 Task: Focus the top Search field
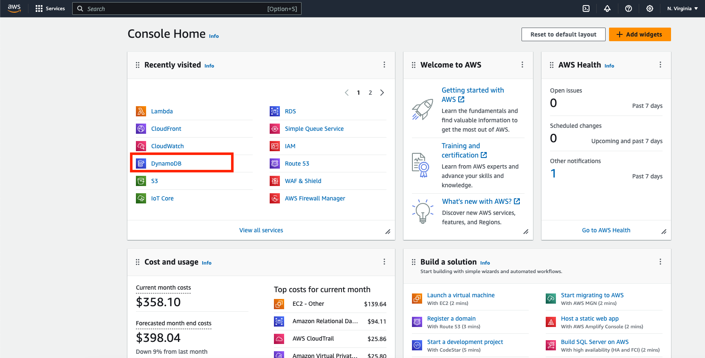tap(187, 8)
